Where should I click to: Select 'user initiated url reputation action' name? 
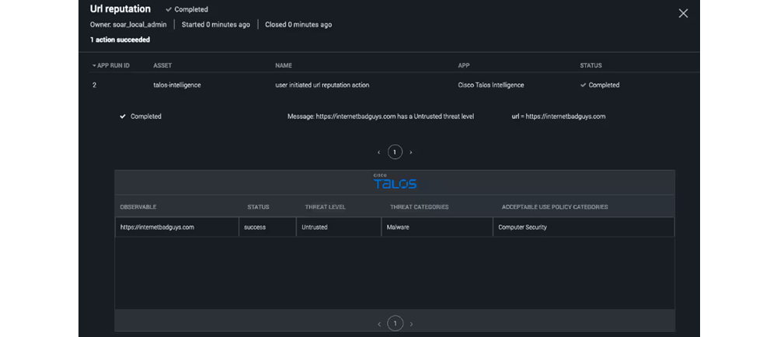322,85
